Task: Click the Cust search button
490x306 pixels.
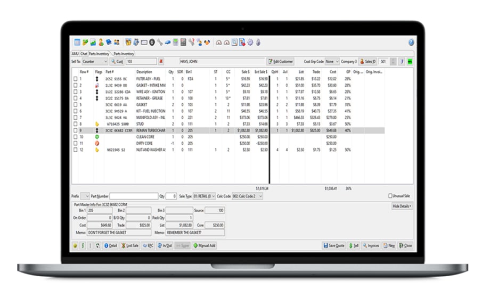Action: click(117, 62)
